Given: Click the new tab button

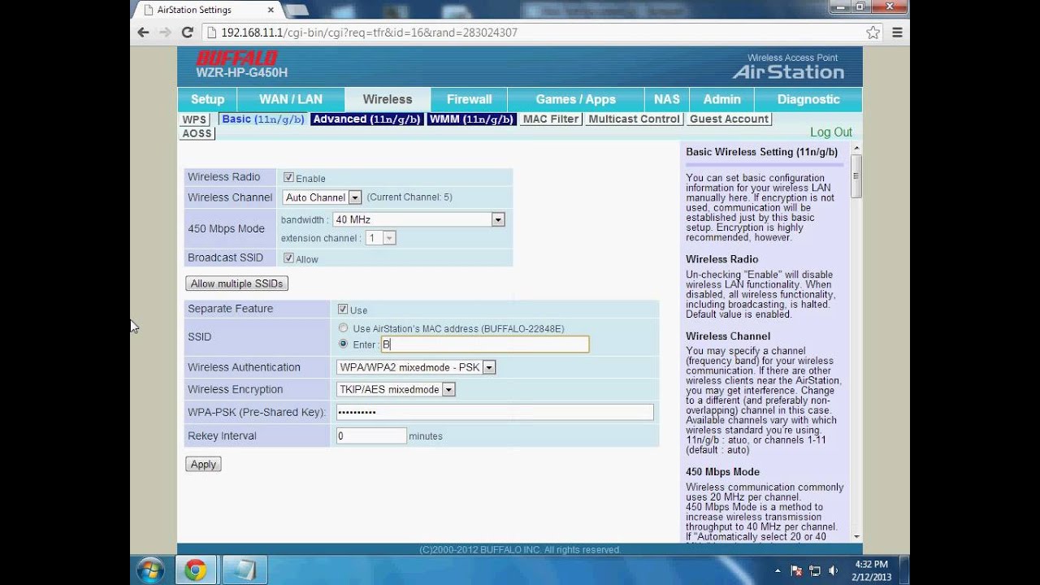Looking at the screenshot, I should point(297,10).
